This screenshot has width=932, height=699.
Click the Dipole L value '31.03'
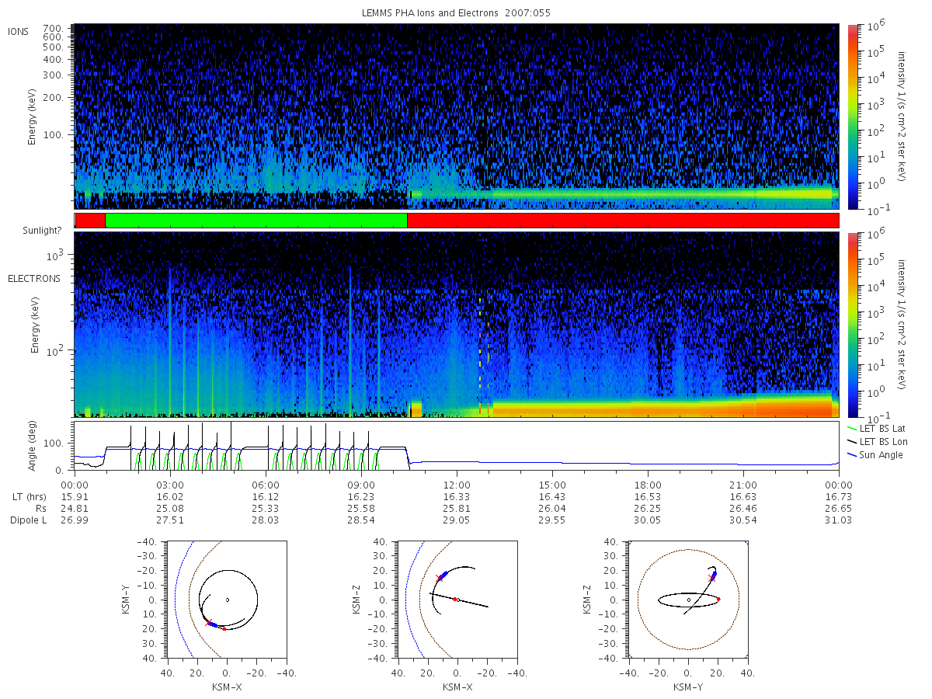(839, 520)
